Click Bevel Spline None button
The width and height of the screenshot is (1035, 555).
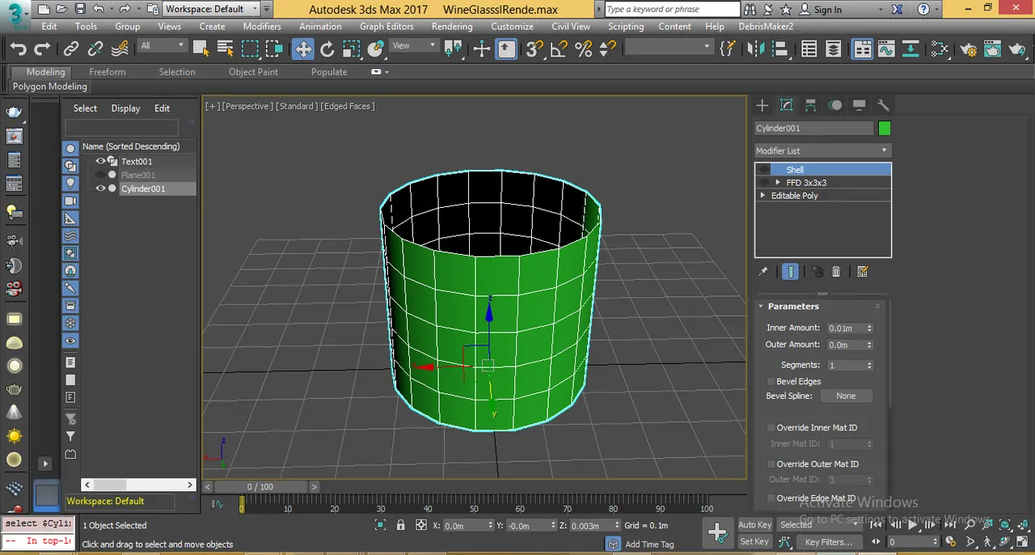(846, 396)
